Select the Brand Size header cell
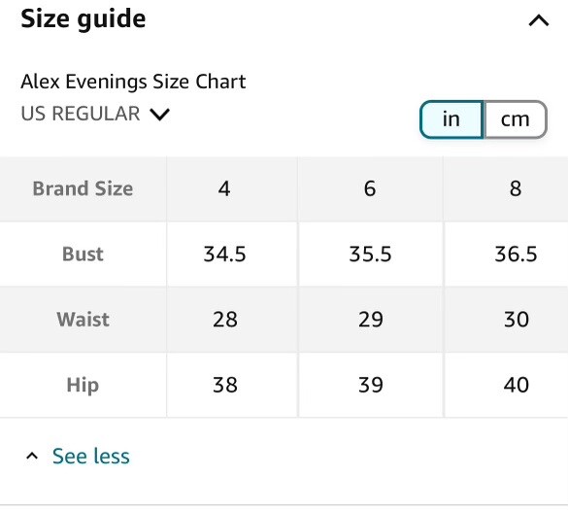Image resolution: width=568 pixels, height=510 pixels. [83, 188]
